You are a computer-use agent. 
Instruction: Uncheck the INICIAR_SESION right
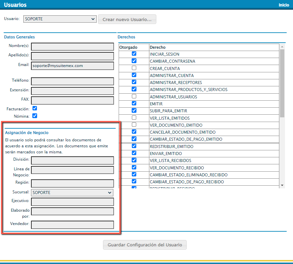pyautogui.click(x=134, y=54)
